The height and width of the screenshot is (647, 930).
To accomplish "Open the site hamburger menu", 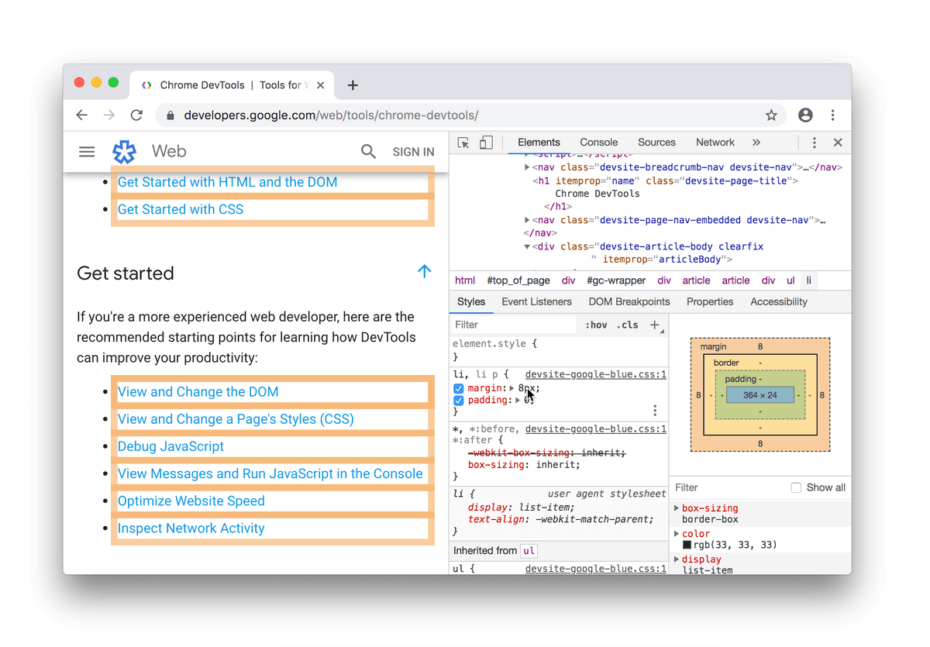I will pos(87,152).
